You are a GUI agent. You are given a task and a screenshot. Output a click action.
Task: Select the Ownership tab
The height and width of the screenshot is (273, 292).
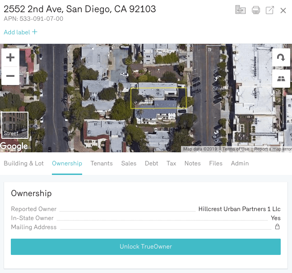tap(67, 163)
